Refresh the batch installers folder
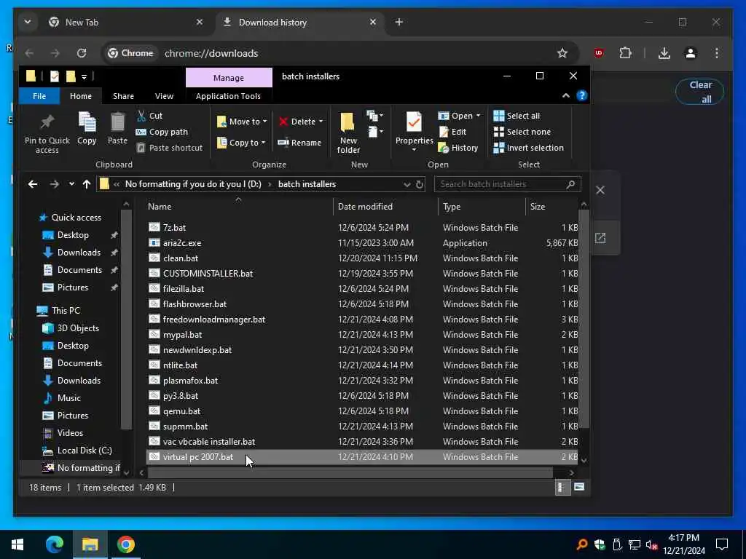Viewport: 746px width, 559px height. (419, 184)
